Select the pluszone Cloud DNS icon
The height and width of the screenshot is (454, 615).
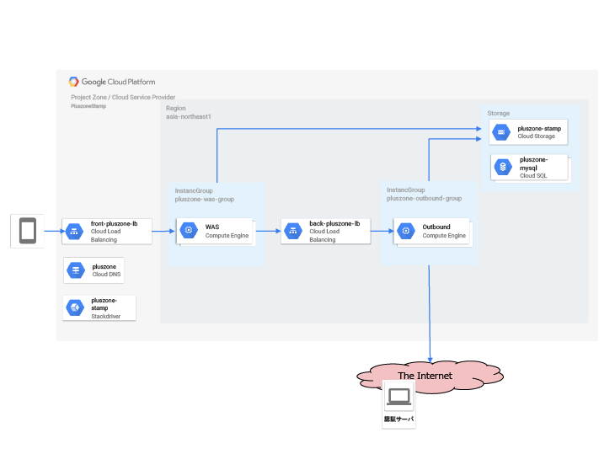(x=76, y=270)
